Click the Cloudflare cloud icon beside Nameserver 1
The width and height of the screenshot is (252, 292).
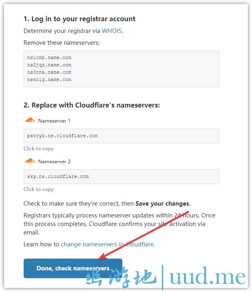click(x=30, y=120)
